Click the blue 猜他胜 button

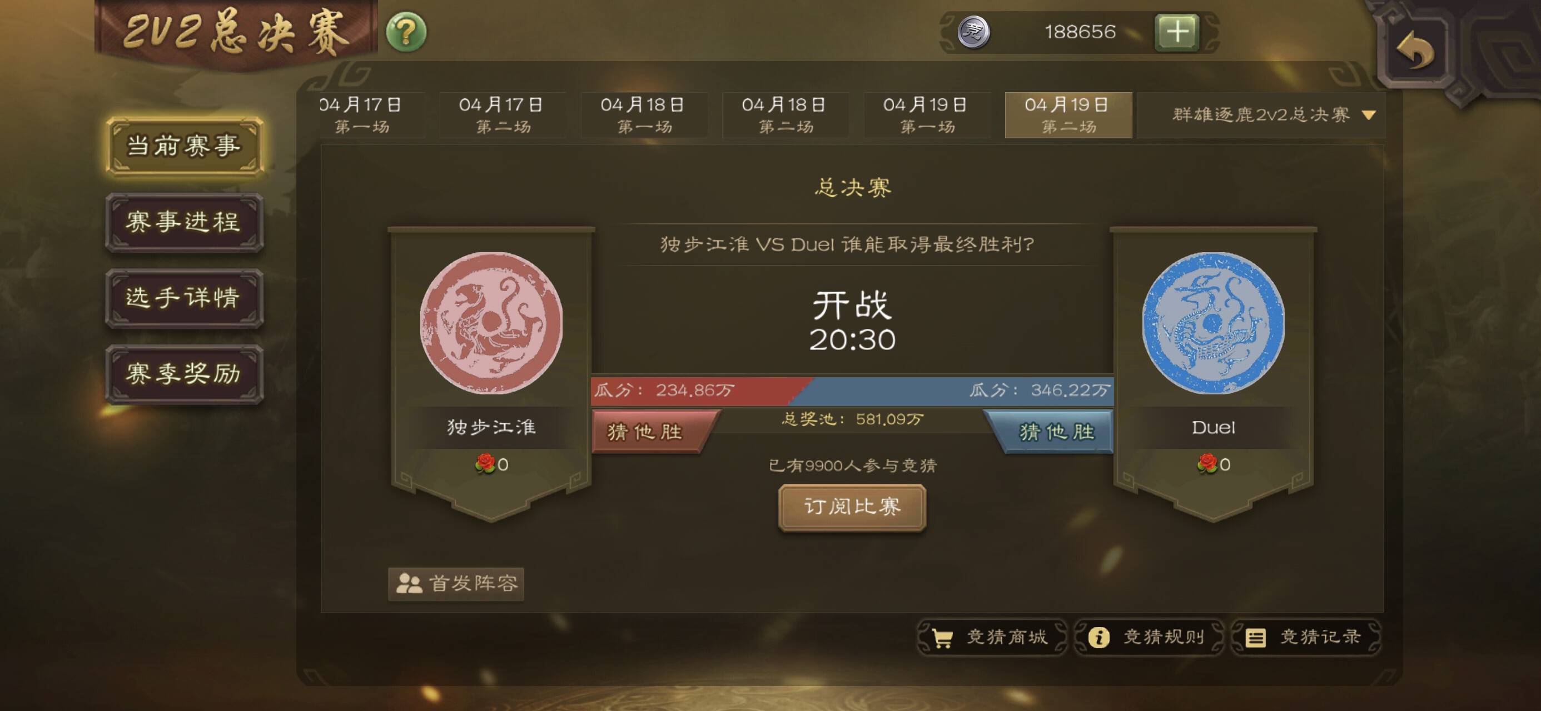(x=1050, y=432)
